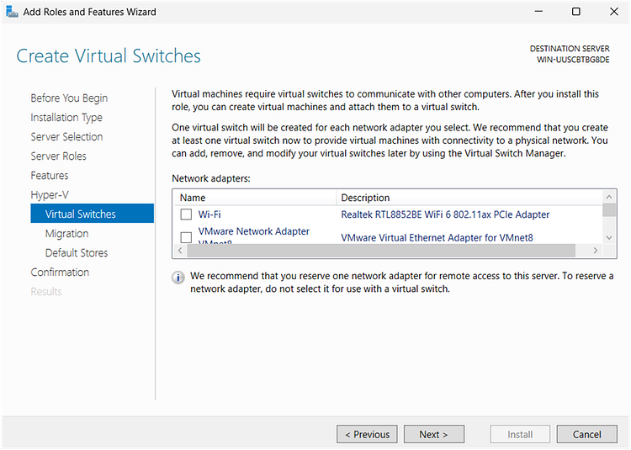Click the vertical scrollbar thumb in adapter list

(609, 210)
